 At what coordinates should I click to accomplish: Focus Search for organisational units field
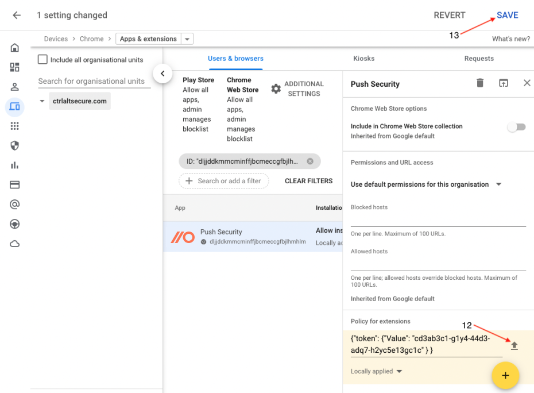pyautogui.click(x=94, y=81)
